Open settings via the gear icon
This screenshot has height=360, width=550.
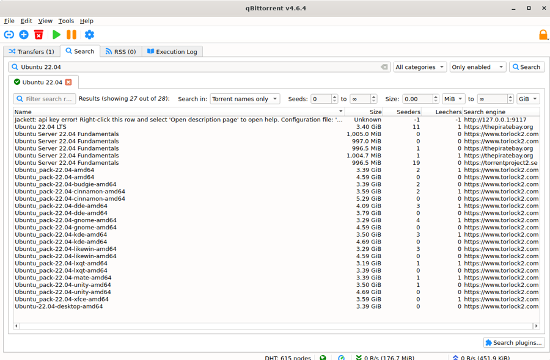pos(89,35)
